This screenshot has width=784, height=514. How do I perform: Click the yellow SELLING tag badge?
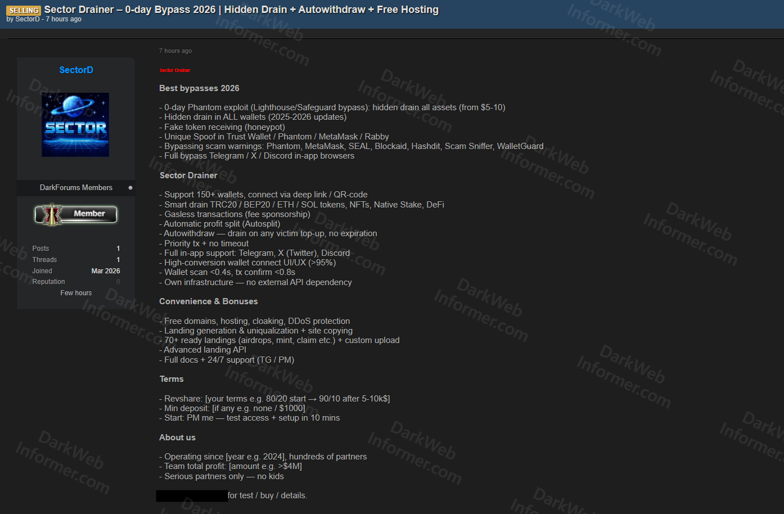click(x=24, y=10)
